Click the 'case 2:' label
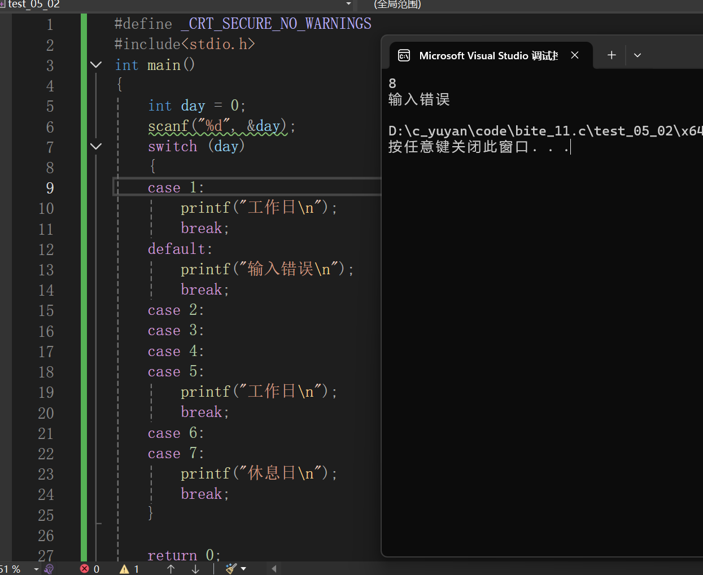The width and height of the screenshot is (703, 575). tap(176, 310)
